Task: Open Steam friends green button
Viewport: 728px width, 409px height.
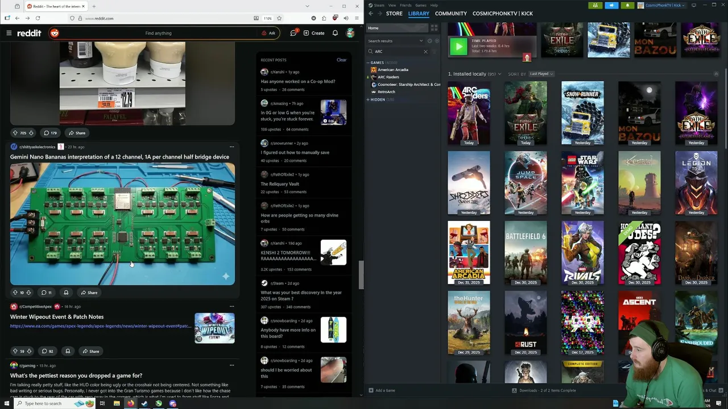Action: pos(595,5)
